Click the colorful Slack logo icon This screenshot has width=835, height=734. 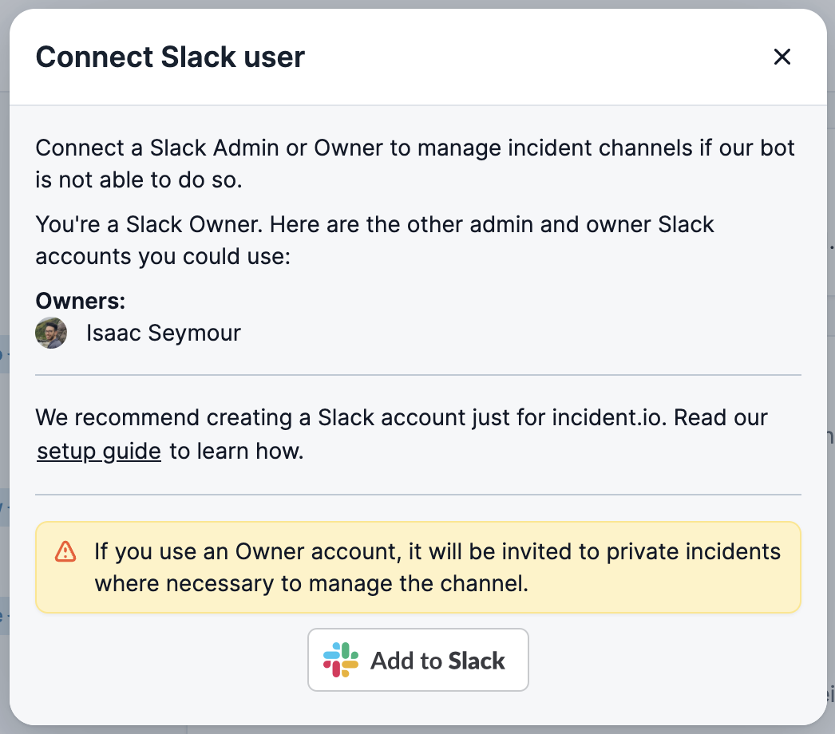(341, 660)
